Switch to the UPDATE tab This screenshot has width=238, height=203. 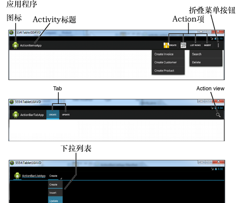coord(66,115)
